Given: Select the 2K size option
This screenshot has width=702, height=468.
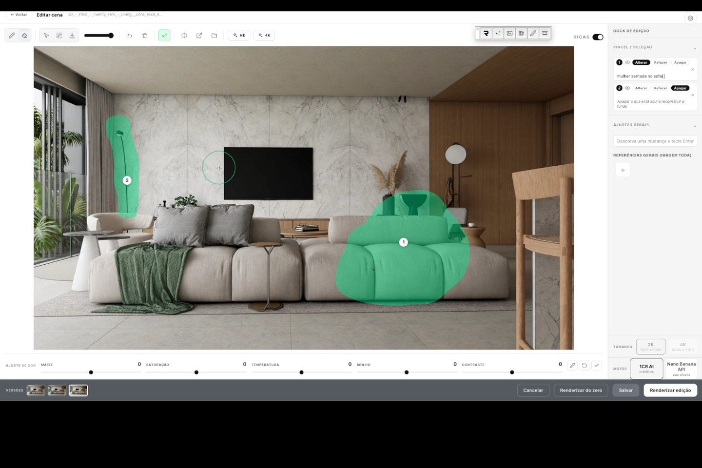Looking at the screenshot, I should (651, 347).
